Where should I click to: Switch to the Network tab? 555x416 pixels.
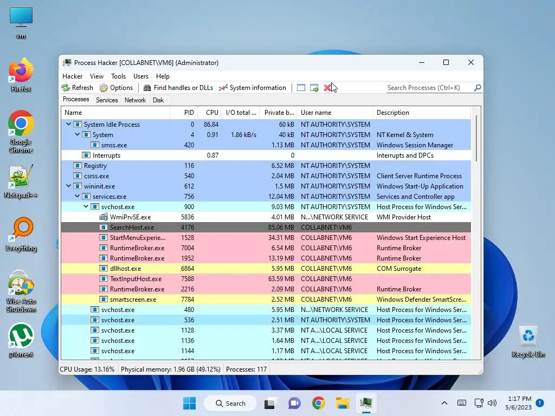(135, 100)
